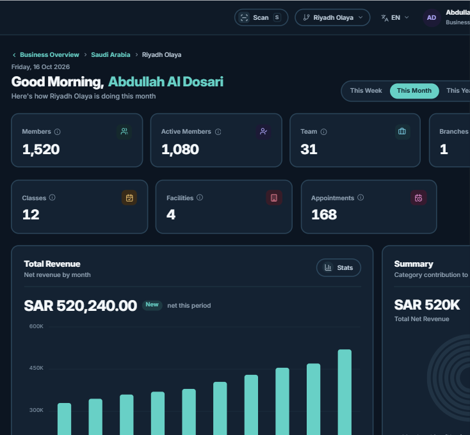Viewport: 470px width, 435px height.
Task: Click the Classes info icon
Action: 52,198
